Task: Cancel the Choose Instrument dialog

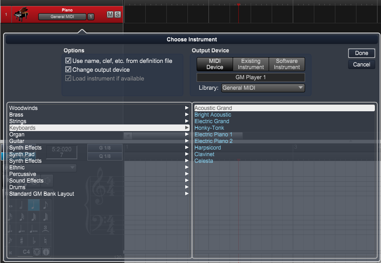Action: pyautogui.click(x=361, y=65)
